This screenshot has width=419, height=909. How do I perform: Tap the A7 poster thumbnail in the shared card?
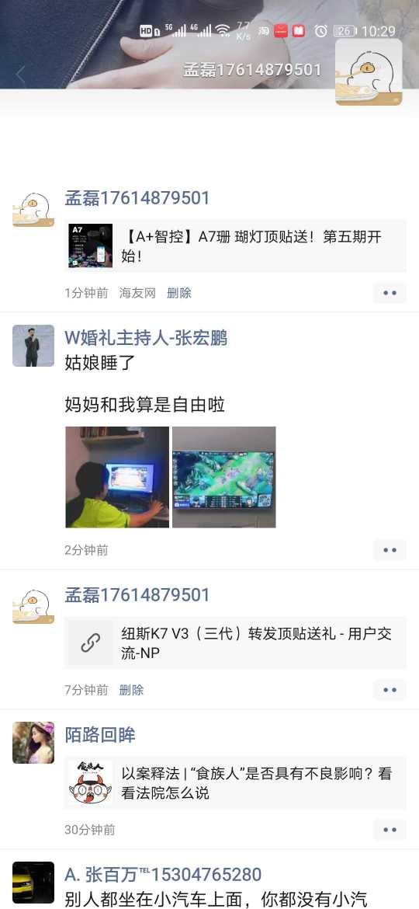(x=90, y=246)
